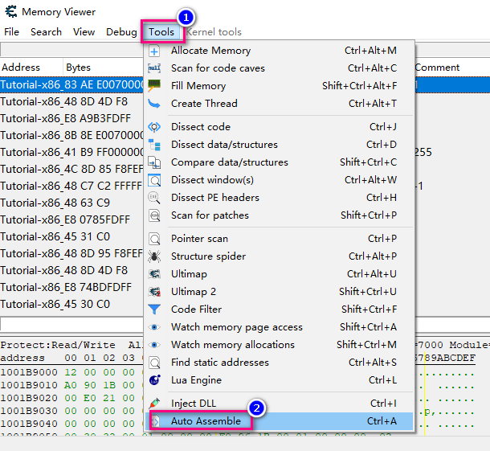
Task: Click the Auto Assemble icon
Action: coord(155,421)
